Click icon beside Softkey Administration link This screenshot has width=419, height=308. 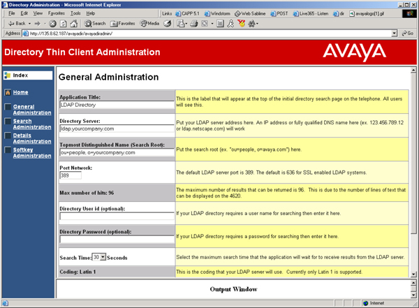pos(8,150)
